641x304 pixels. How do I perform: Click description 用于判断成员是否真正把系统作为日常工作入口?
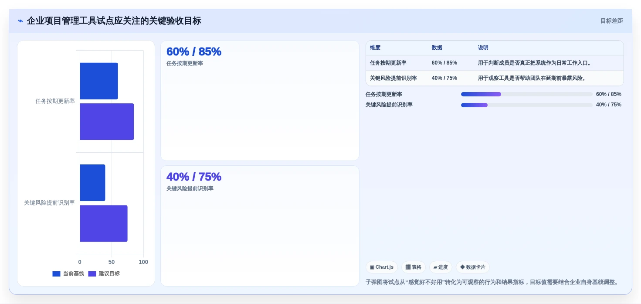tap(535, 63)
